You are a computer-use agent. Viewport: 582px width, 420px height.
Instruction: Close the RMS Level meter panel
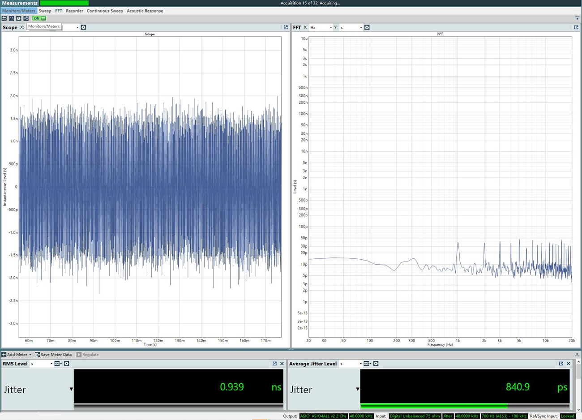(x=282, y=364)
